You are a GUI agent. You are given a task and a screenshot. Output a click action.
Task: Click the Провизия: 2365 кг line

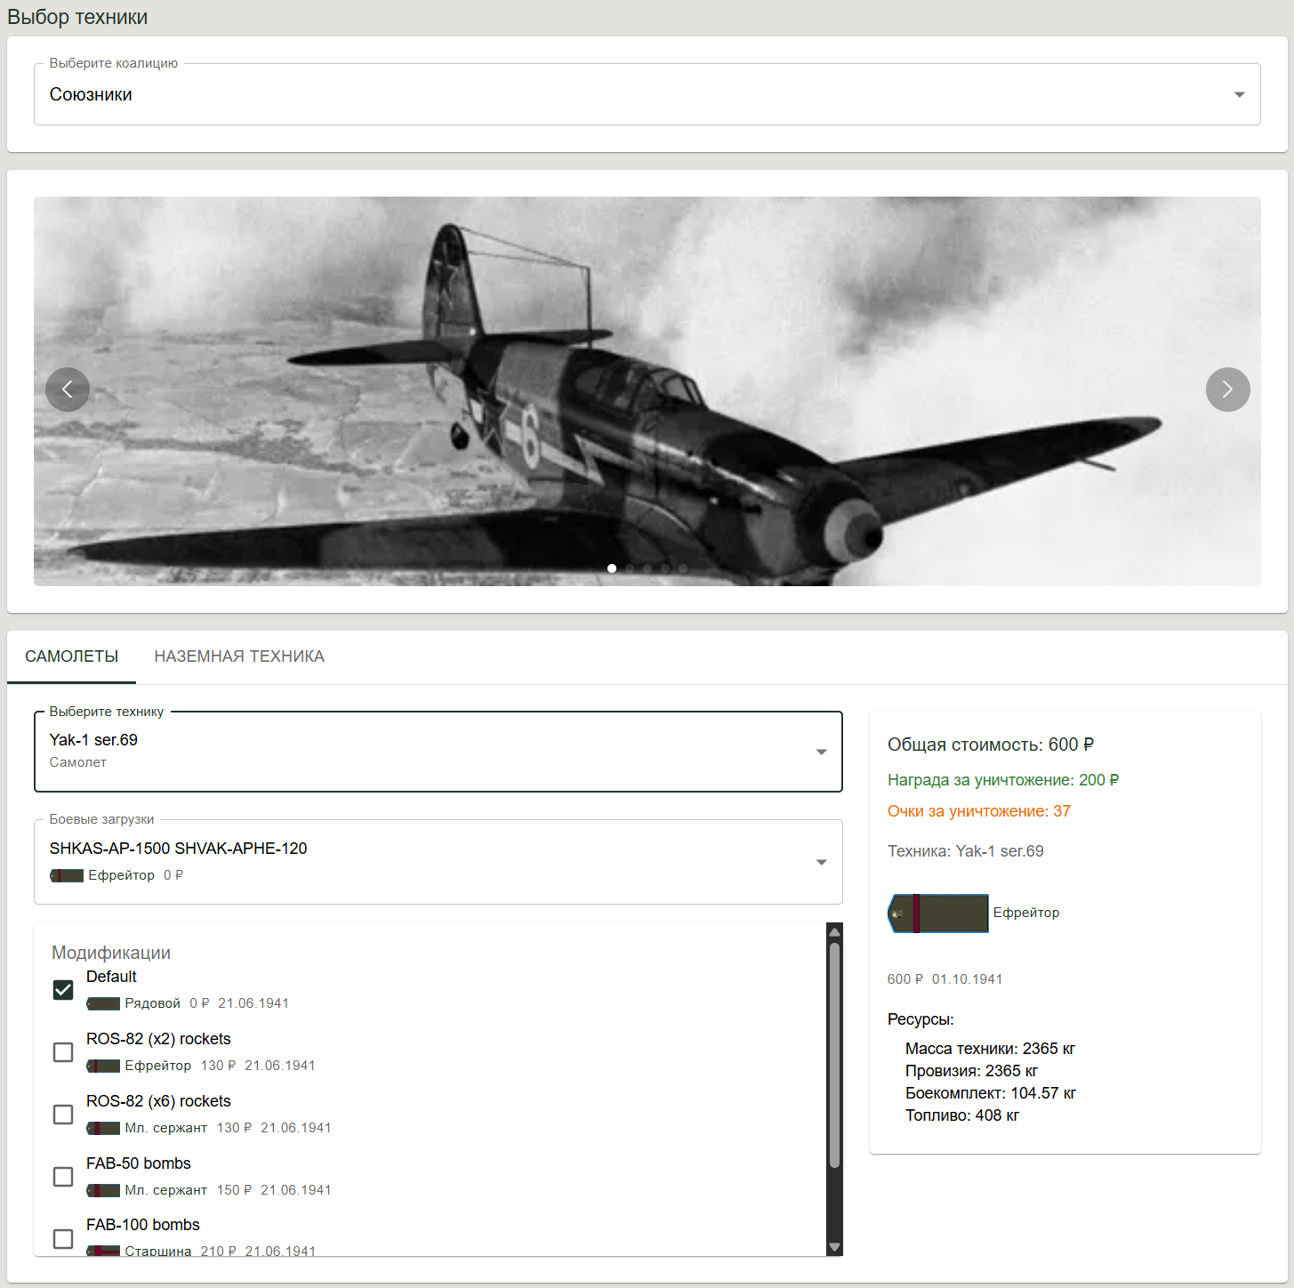coord(972,1071)
